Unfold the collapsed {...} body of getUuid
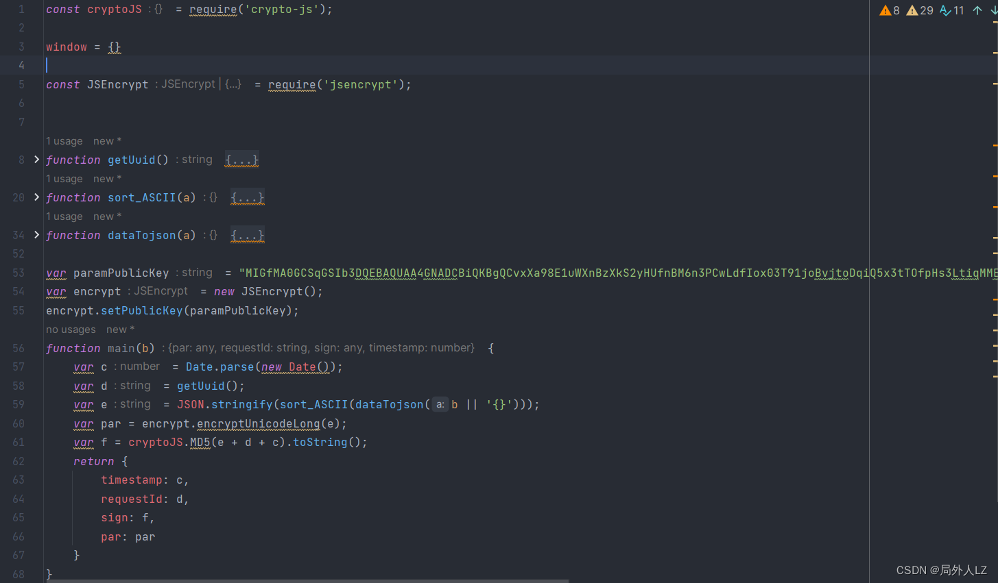 (242, 160)
